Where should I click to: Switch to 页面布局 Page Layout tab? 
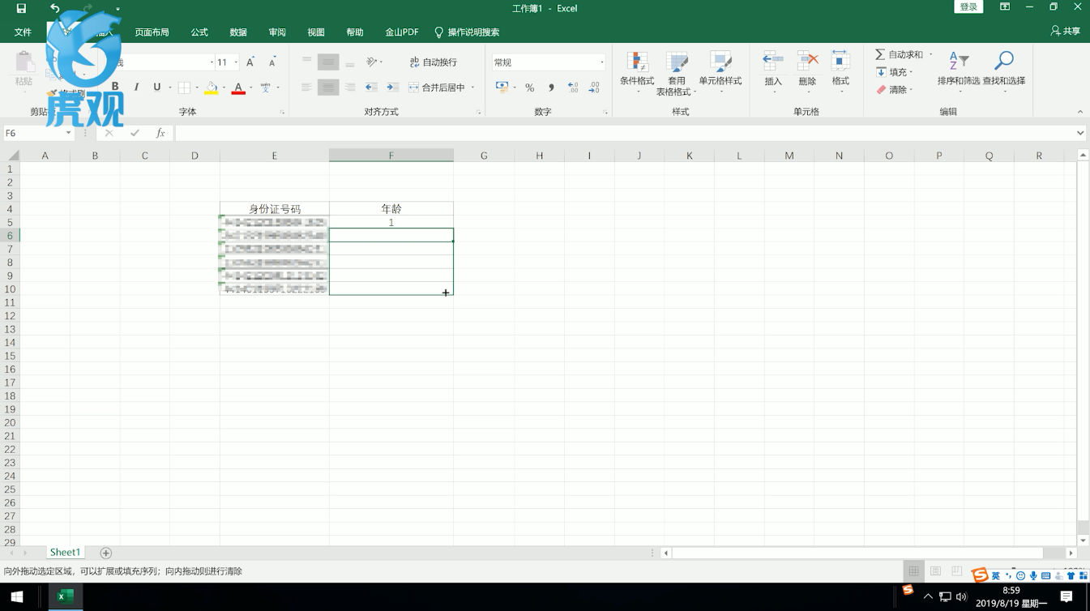point(152,32)
